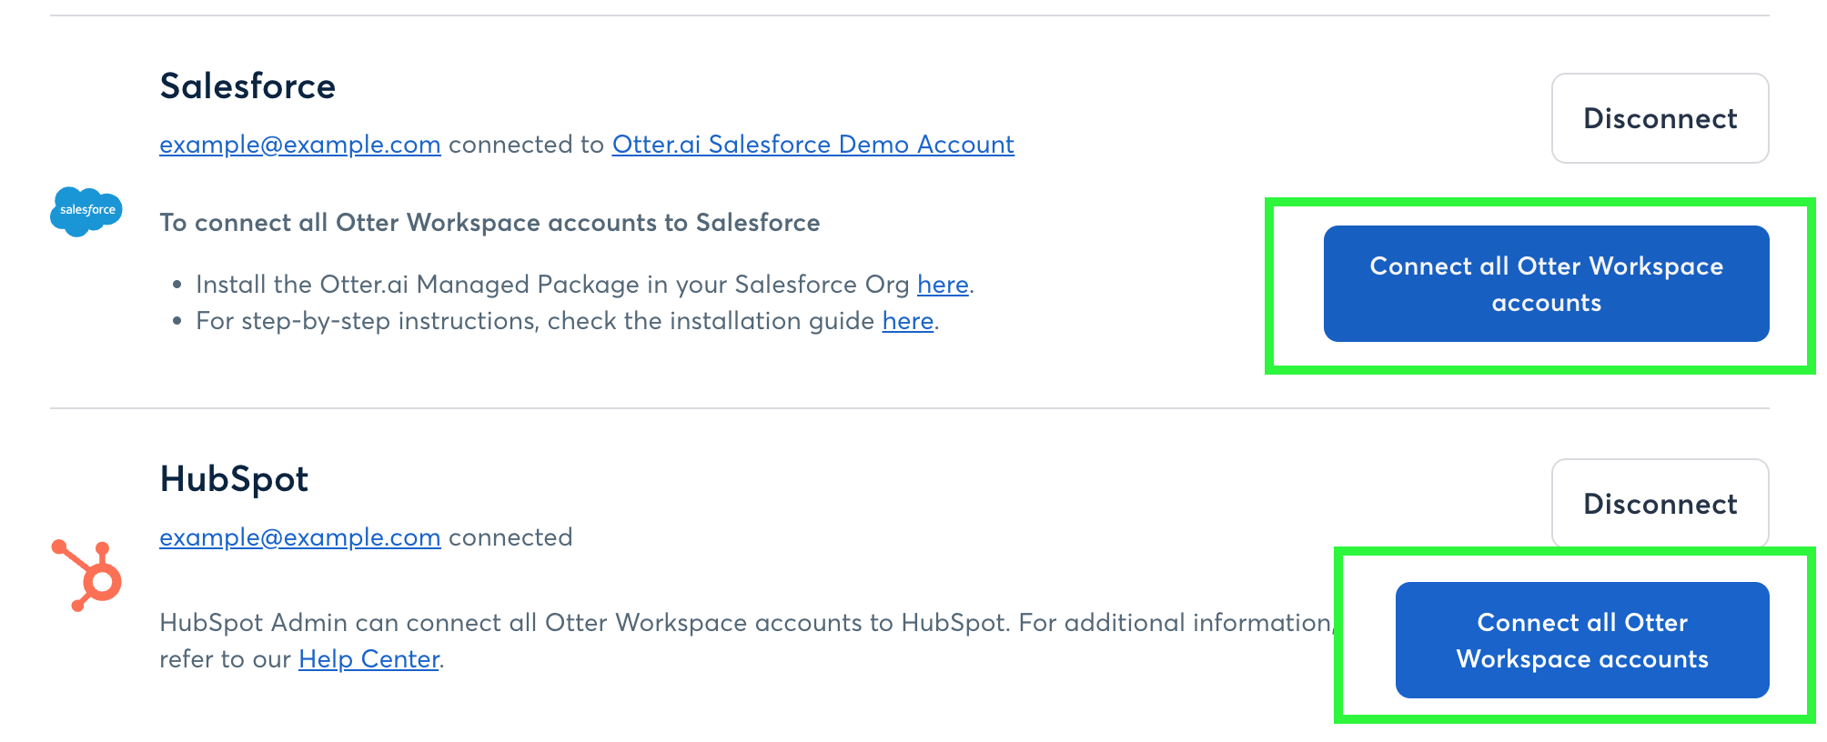Image resolution: width=1827 pixels, height=742 pixels.
Task: Click 'HubSpot Admin can connect all Otter' description
Action: coord(746,641)
